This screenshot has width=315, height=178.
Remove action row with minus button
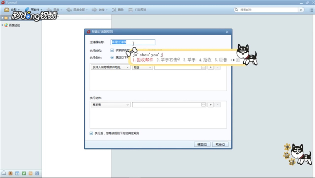tap(218, 105)
